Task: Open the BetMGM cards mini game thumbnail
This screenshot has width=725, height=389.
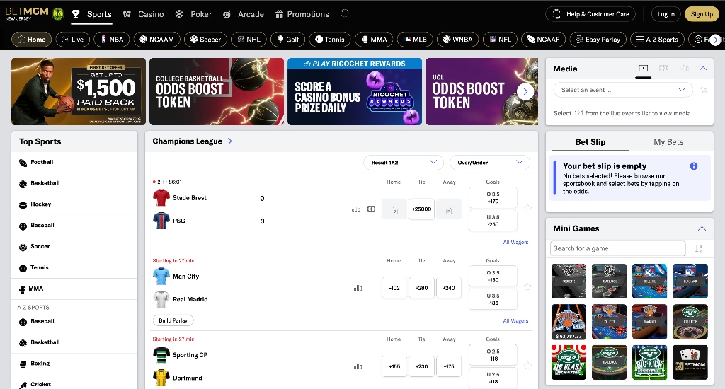Action: 690,363
